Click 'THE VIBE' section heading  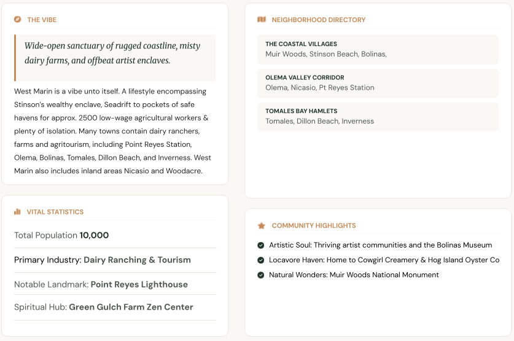pos(42,20)
